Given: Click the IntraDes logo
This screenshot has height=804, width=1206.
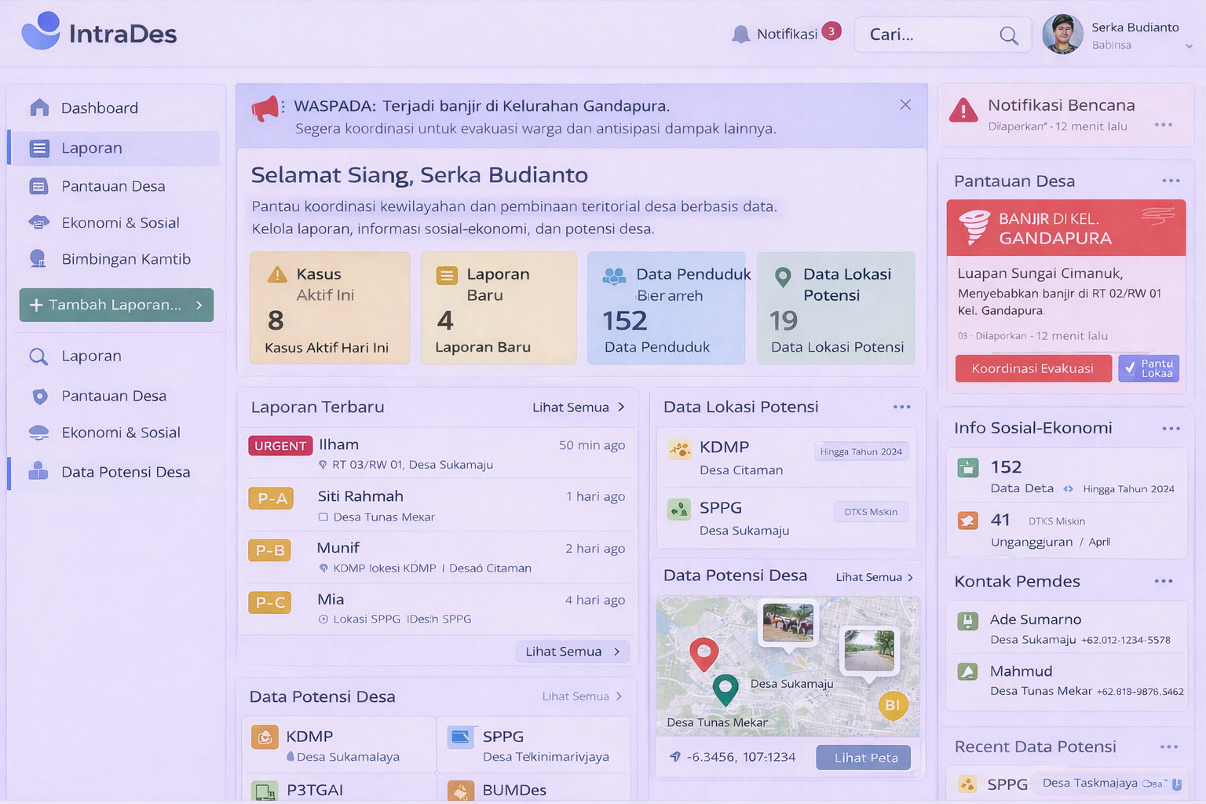Looking at the screenshot, I should [x=99, y=33].
